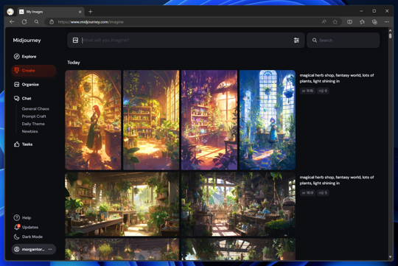Click the search magnifier icon
This screenshot has width=398, height=266.
(x=315, y=40)
